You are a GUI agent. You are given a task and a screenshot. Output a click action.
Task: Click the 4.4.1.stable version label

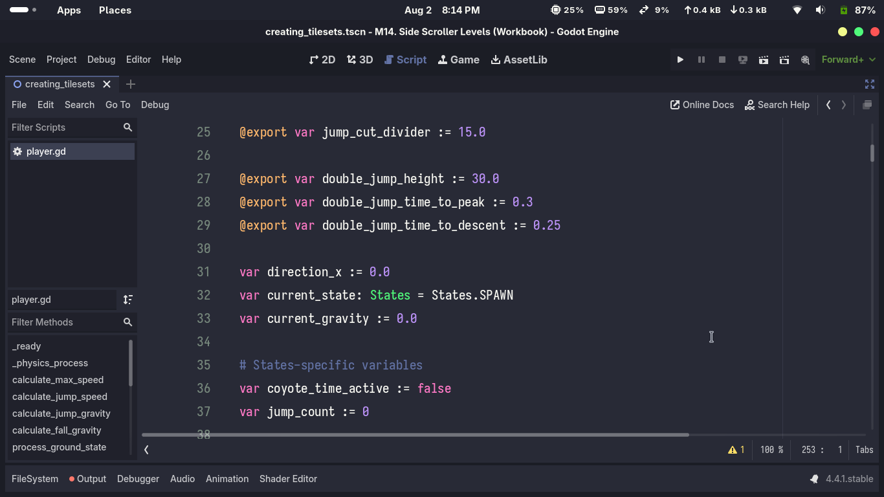pos(849,479)
